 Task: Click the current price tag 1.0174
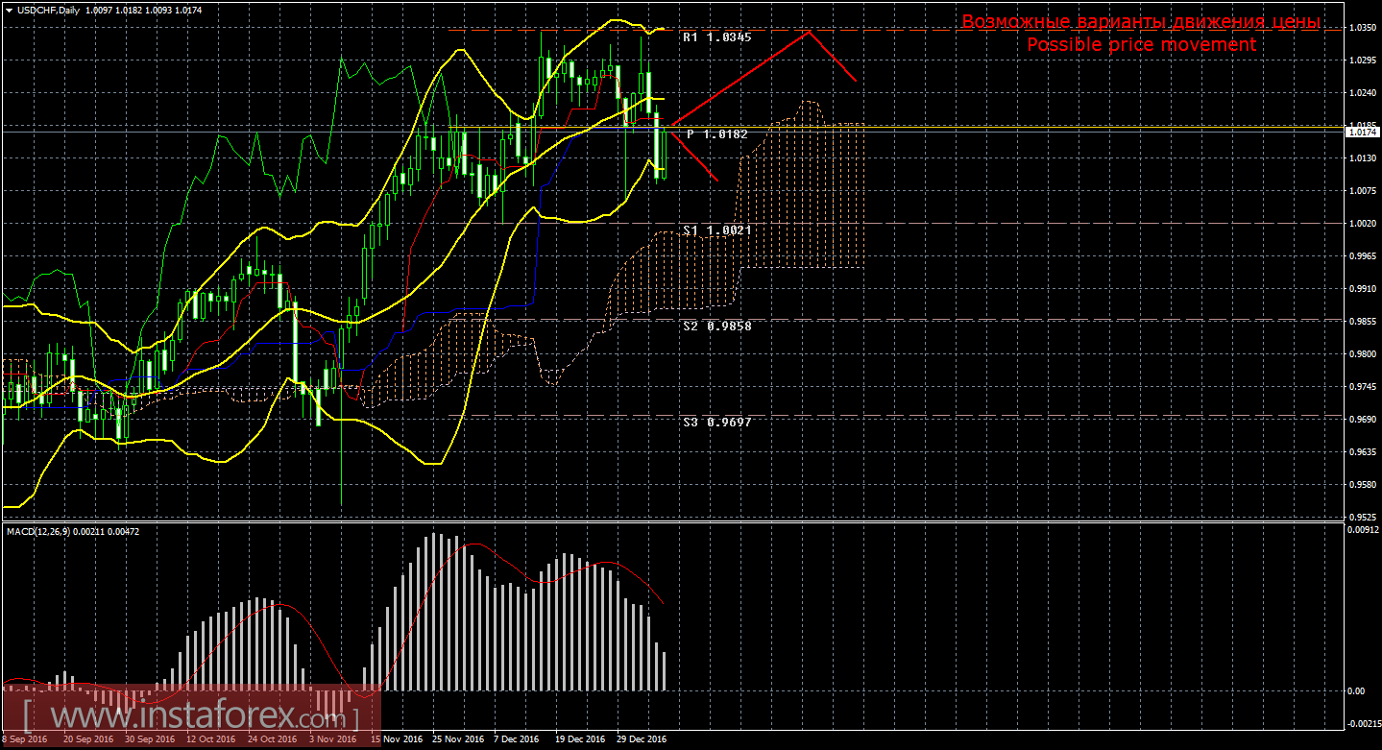click(x=1363, y=133)
